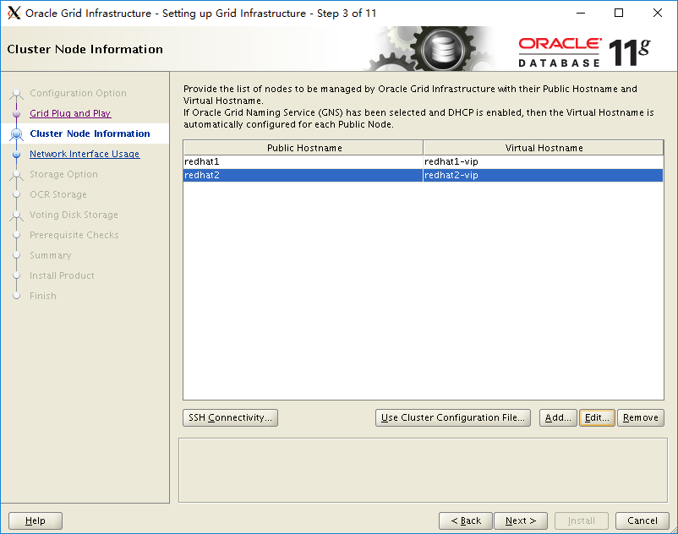Image resolution: width=678 pixels, height=534 pixels.
Task: Close the installer window
Action: (x=657, y=13)
